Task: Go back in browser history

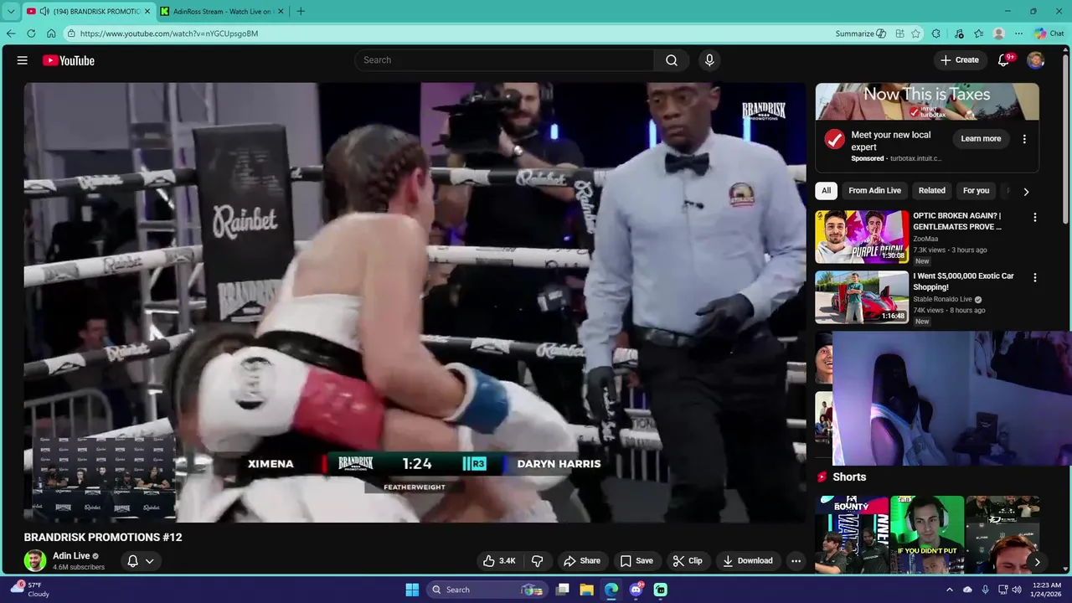Action: pyautogui.click(x=11, y=33)
